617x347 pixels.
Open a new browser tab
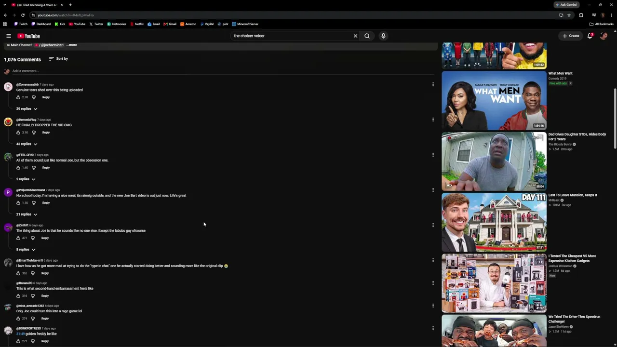coord(70,5)
